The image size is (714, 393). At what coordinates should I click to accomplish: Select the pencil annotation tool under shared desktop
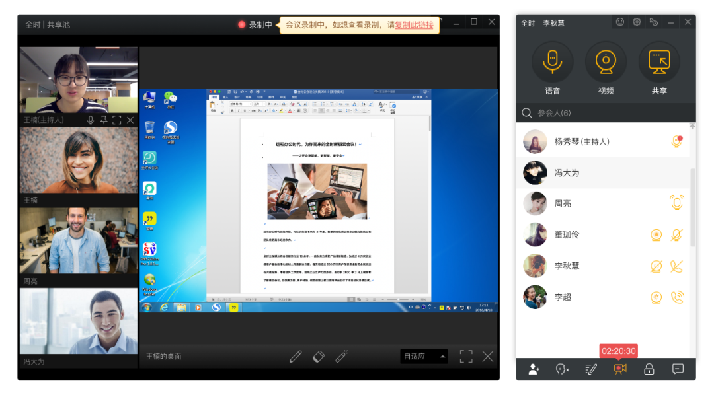coord(296,356)
